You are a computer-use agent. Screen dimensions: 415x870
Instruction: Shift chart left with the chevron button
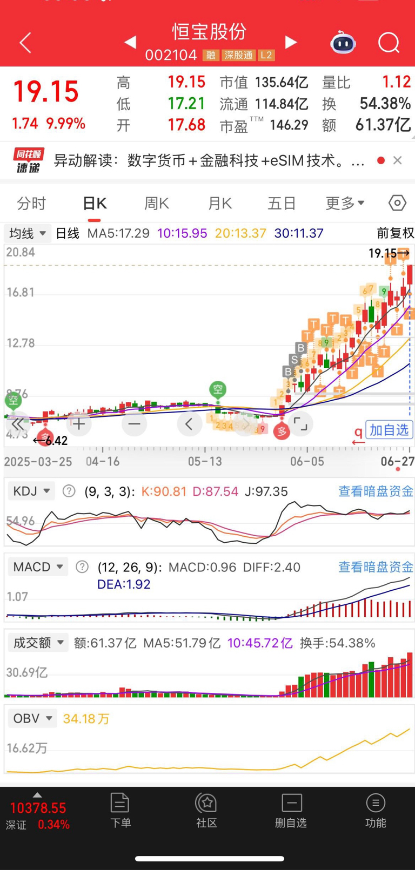189,424
